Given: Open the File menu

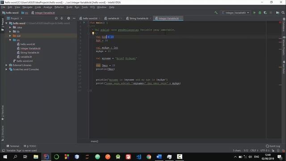Looking at the screenshot, I should [3, 7].
